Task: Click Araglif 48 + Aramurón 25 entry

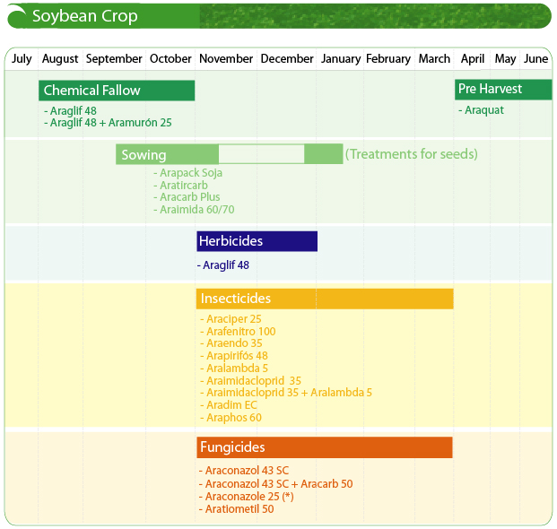Action: pos(108,123)
